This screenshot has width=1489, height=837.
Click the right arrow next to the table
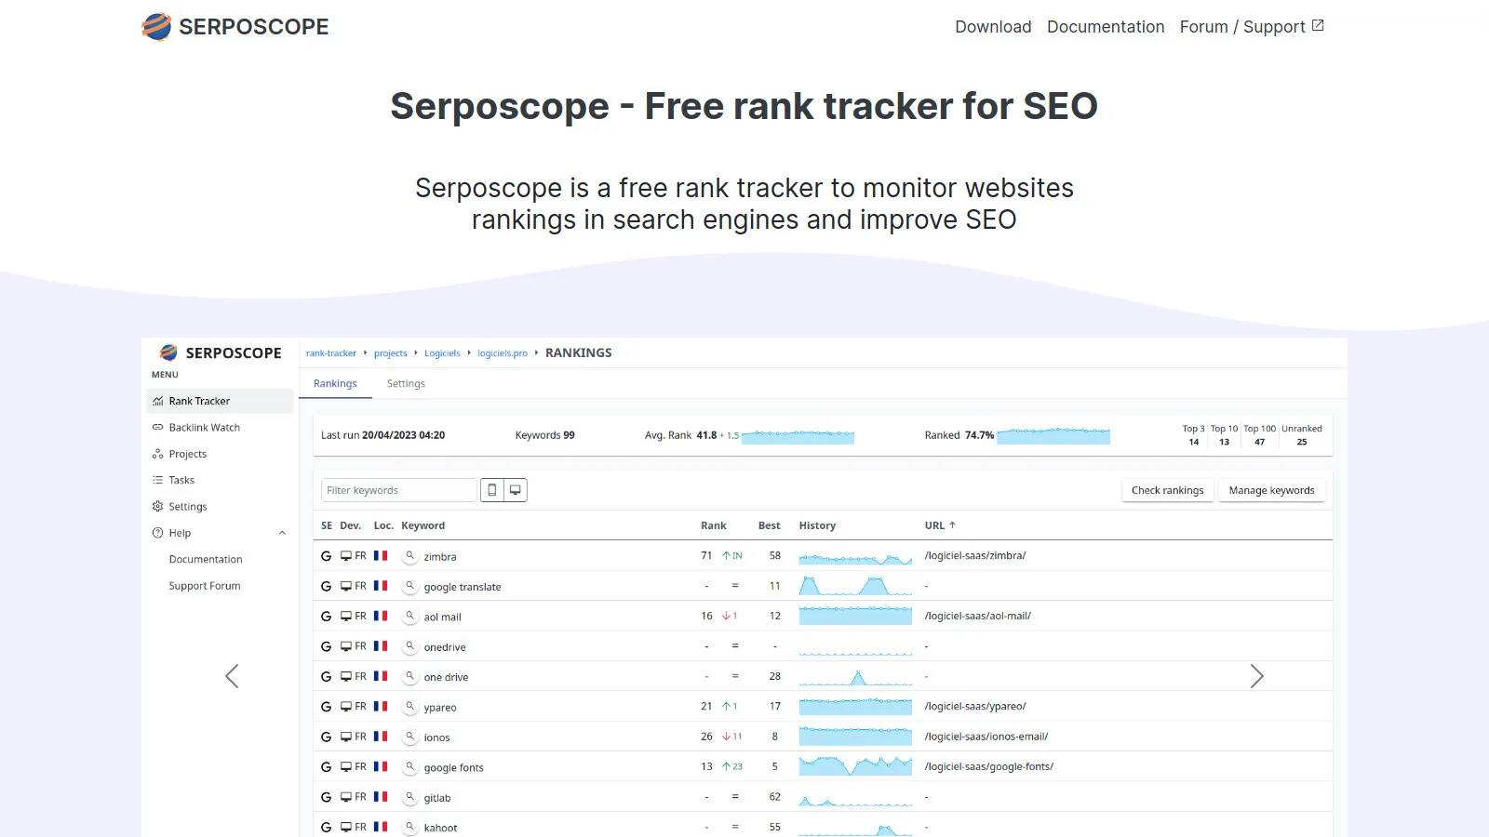click(x=1258, y=676)
